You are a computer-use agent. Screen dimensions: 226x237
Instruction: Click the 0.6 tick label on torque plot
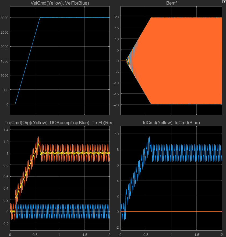(x=6, y=177)
